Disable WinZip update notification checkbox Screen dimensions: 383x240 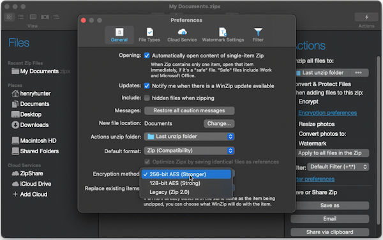147,86
